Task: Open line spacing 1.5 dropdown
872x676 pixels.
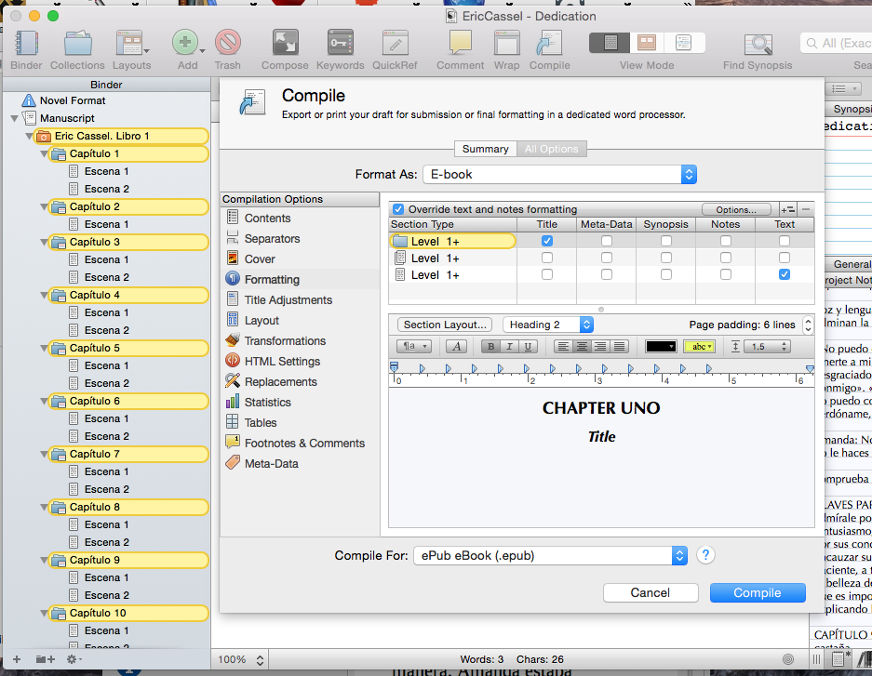Action: [767, 347]
